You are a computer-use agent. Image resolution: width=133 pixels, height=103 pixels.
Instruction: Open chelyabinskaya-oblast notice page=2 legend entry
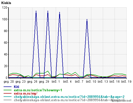click(69, 97)
